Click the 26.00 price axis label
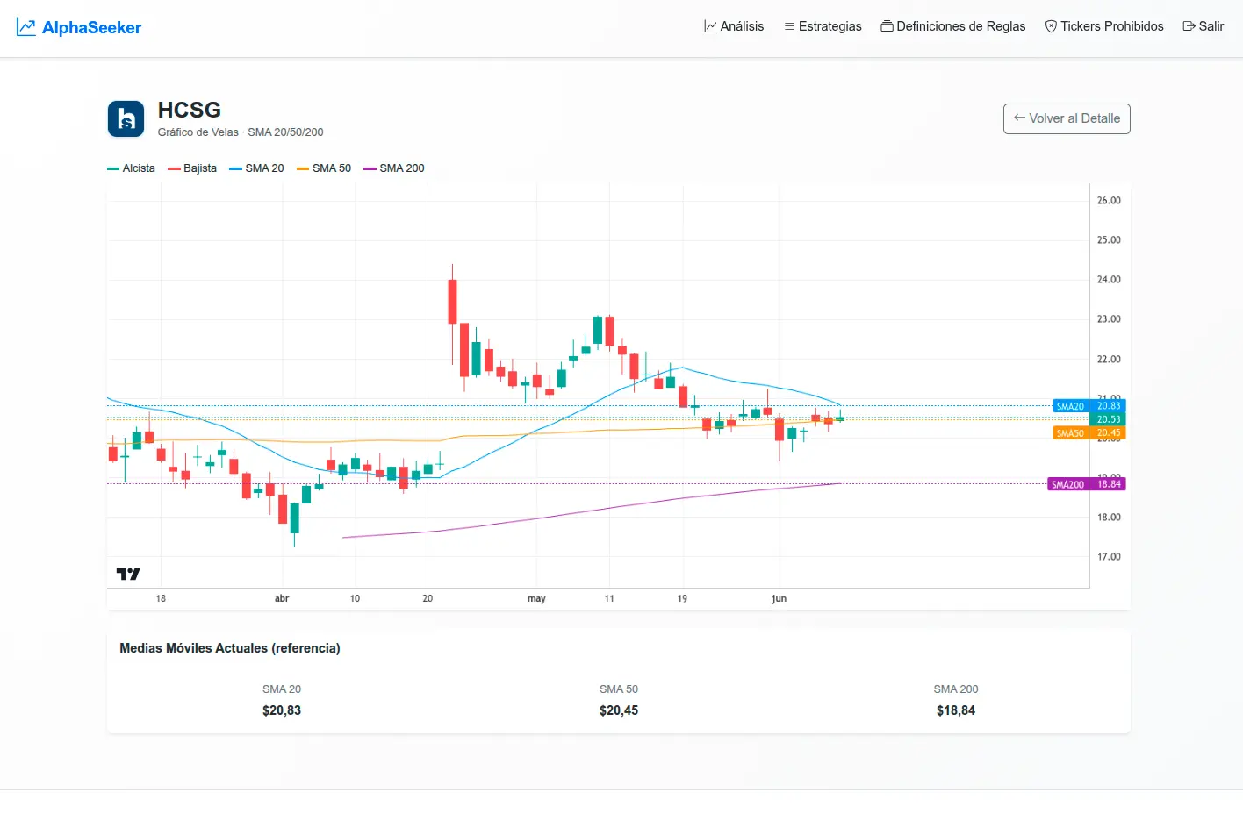 pyautogui.click(x=1109, y=201)
